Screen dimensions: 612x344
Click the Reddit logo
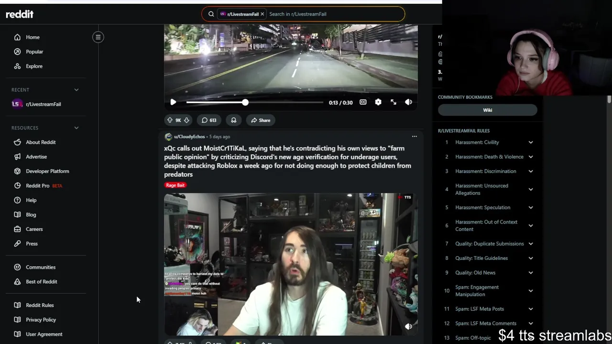(20, 14)
